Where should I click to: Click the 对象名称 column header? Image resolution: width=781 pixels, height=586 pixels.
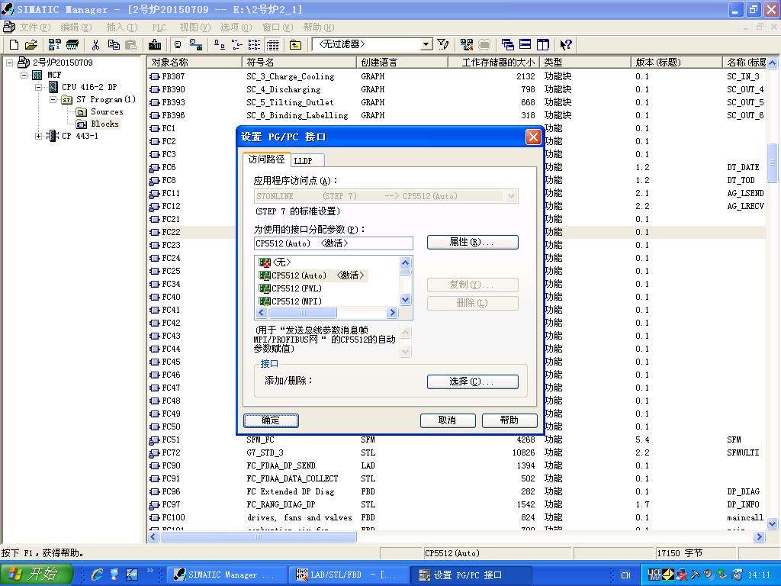point(194,63)
